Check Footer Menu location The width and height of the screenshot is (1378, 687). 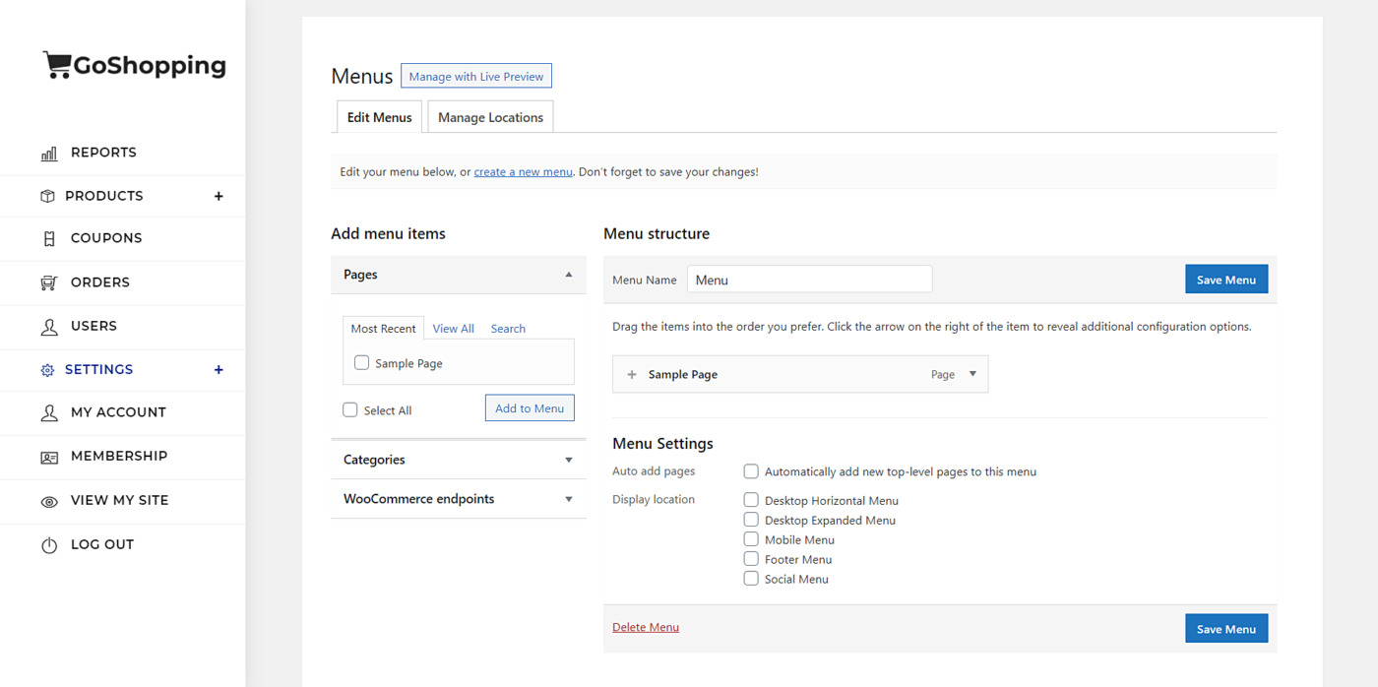[751, 559]
